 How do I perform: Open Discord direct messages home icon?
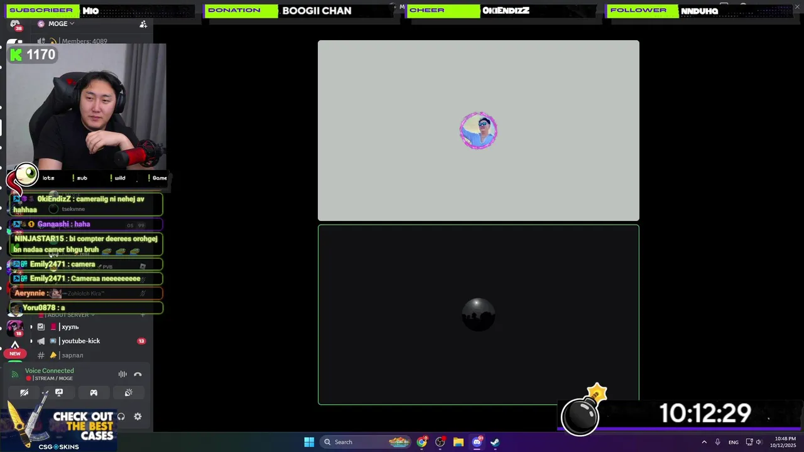15,24
